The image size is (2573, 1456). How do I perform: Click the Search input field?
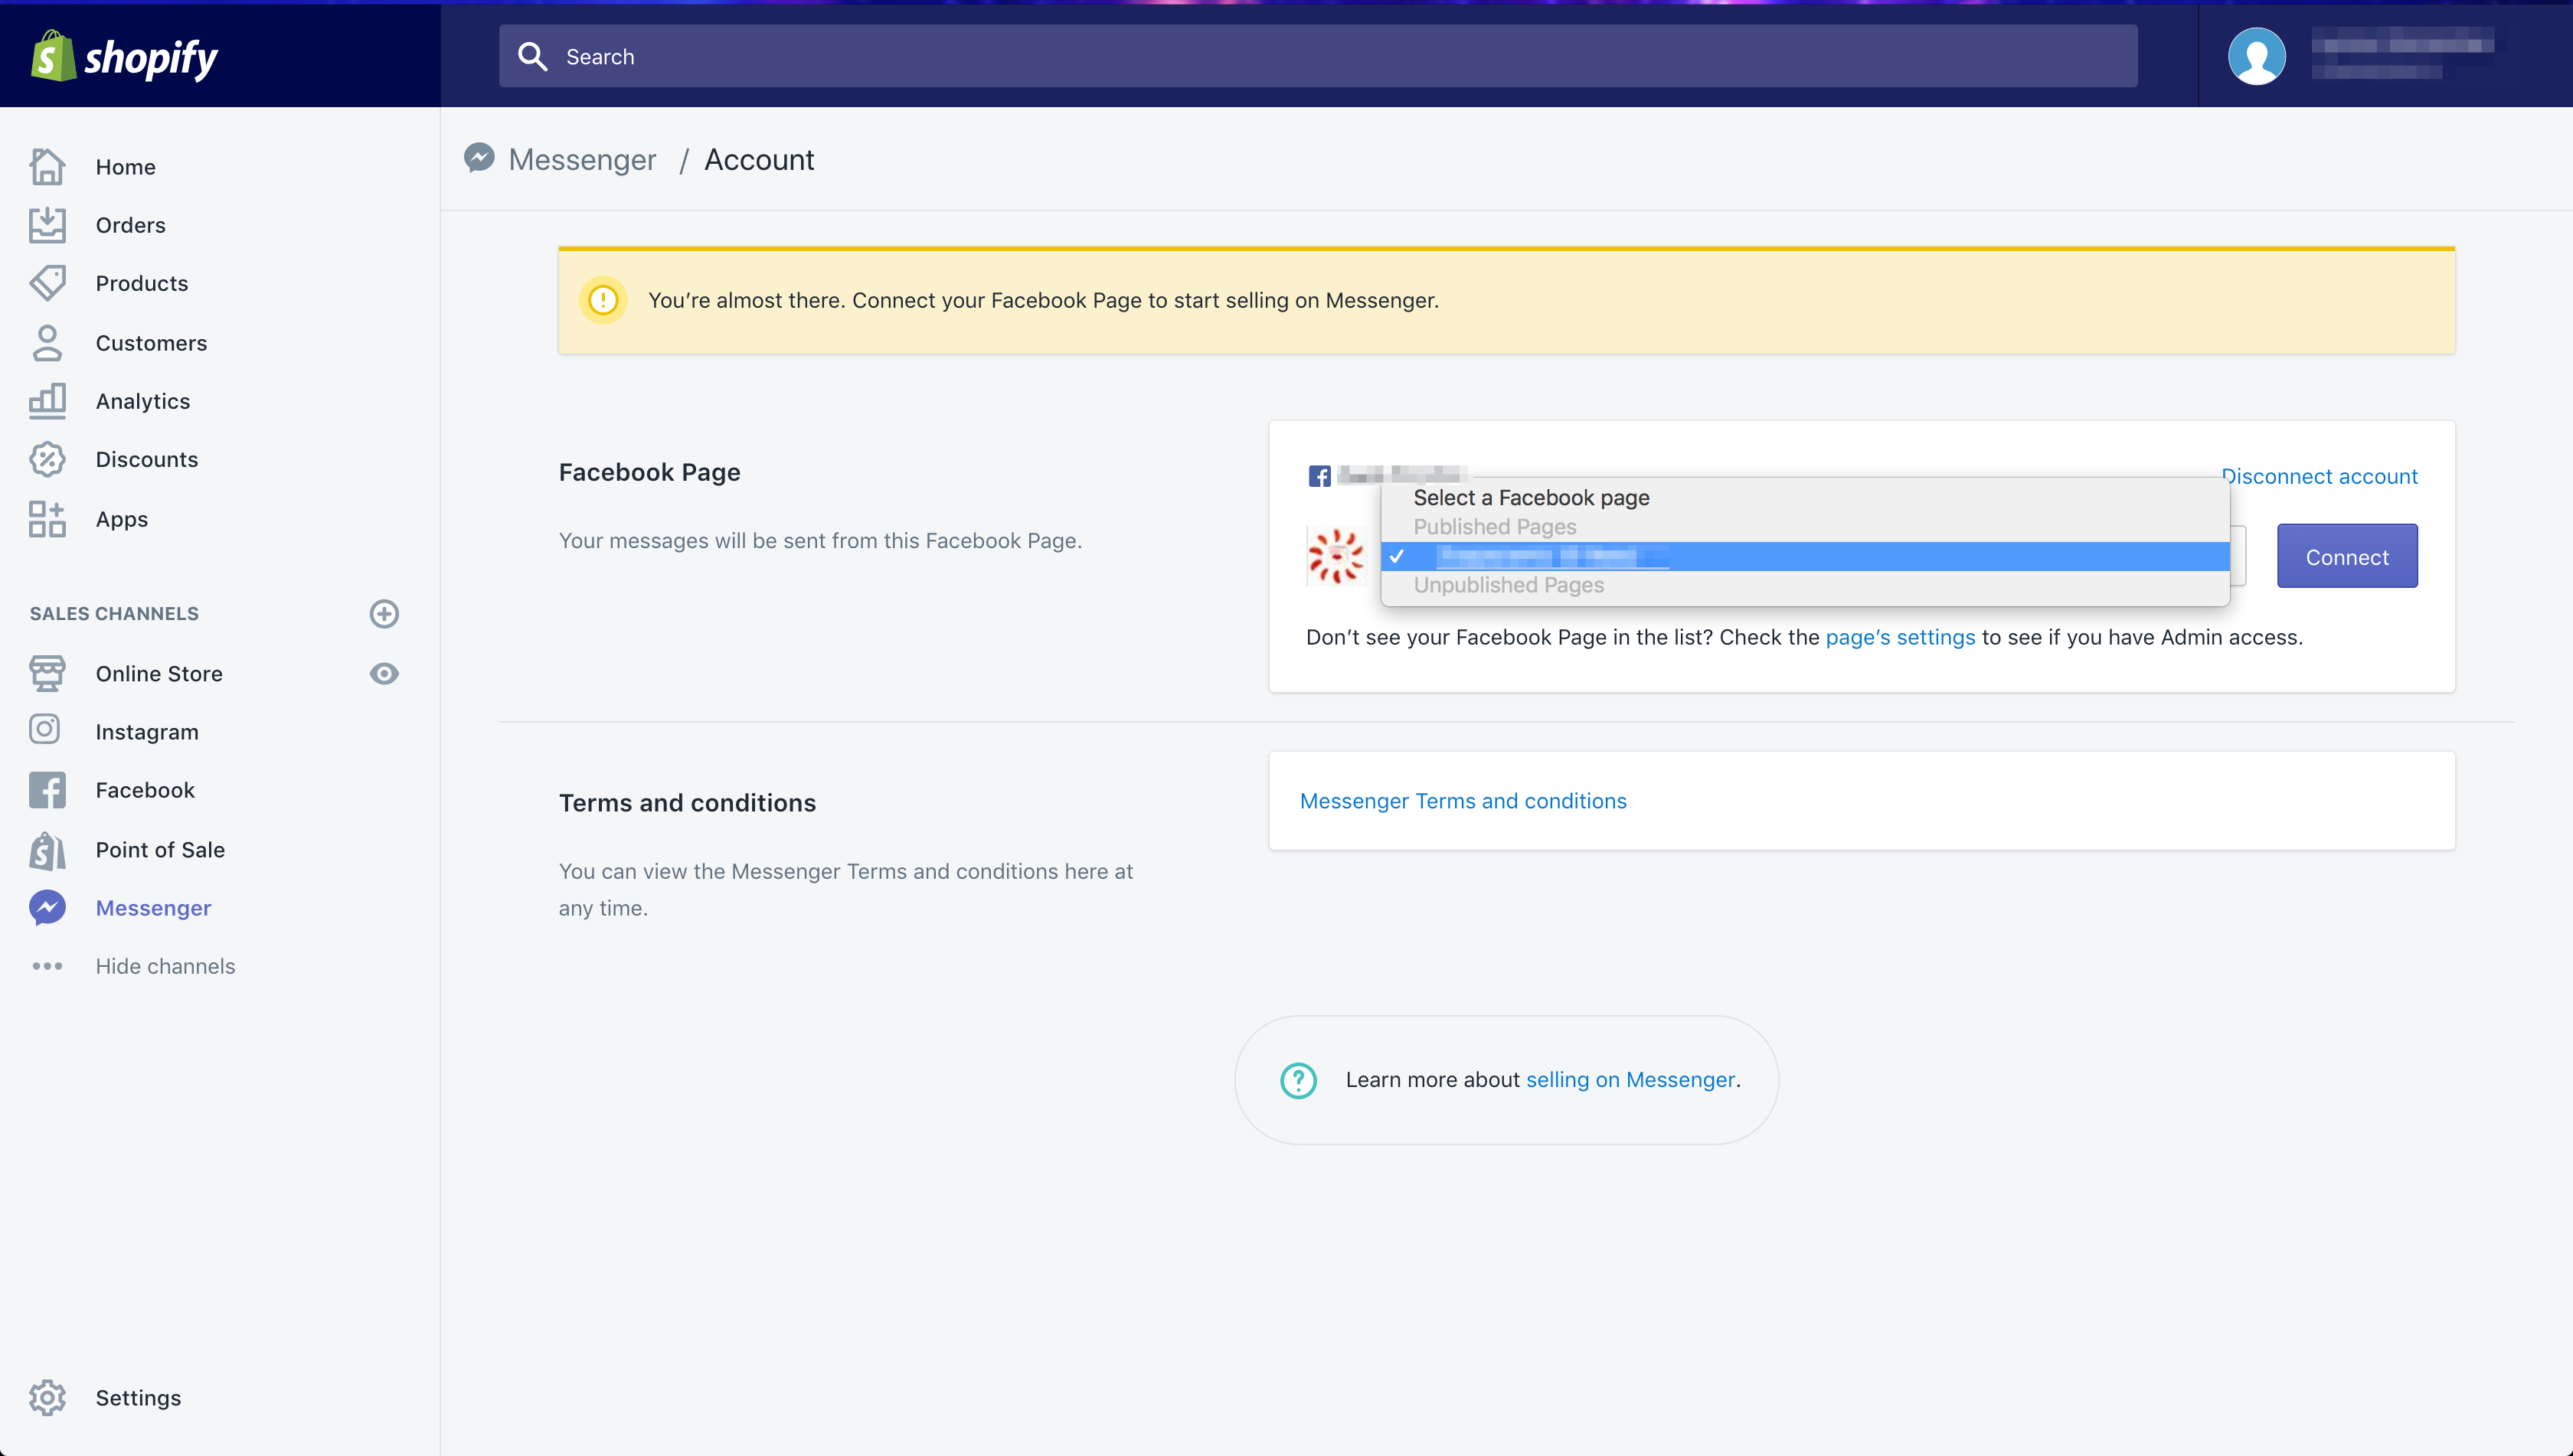(1317, 56)
